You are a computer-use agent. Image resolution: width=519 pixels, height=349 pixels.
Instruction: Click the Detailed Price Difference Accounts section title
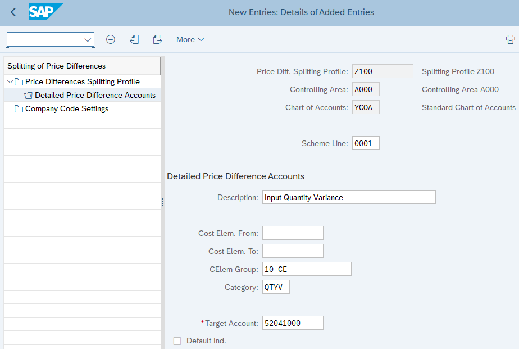pos(236,176)
